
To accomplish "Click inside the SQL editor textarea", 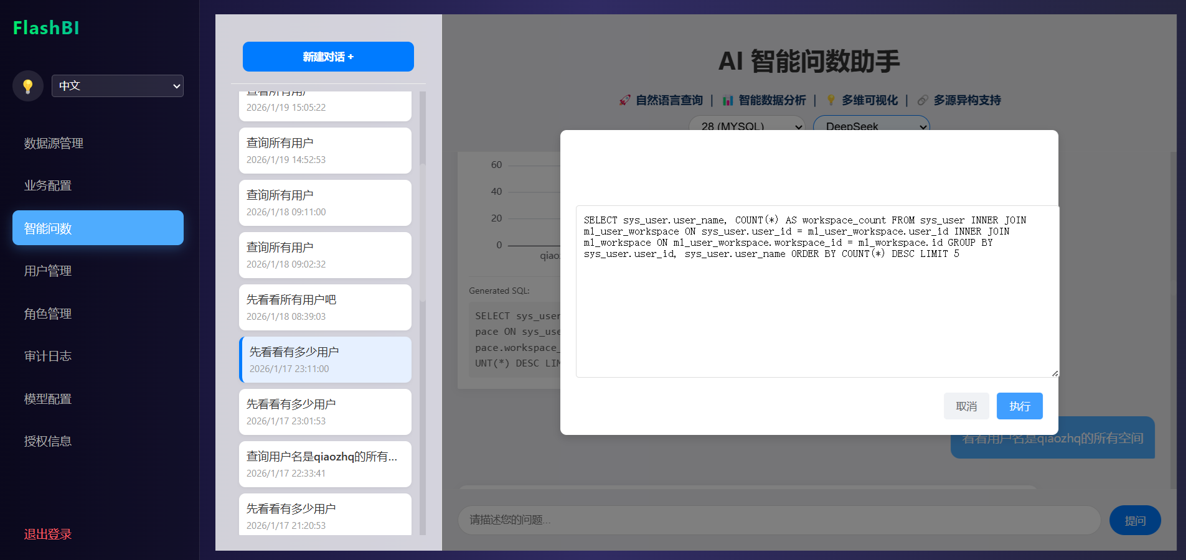I will point(816,311).
